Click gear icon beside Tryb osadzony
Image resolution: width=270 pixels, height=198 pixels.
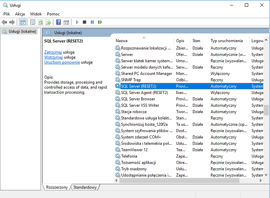tap(117, 168)
